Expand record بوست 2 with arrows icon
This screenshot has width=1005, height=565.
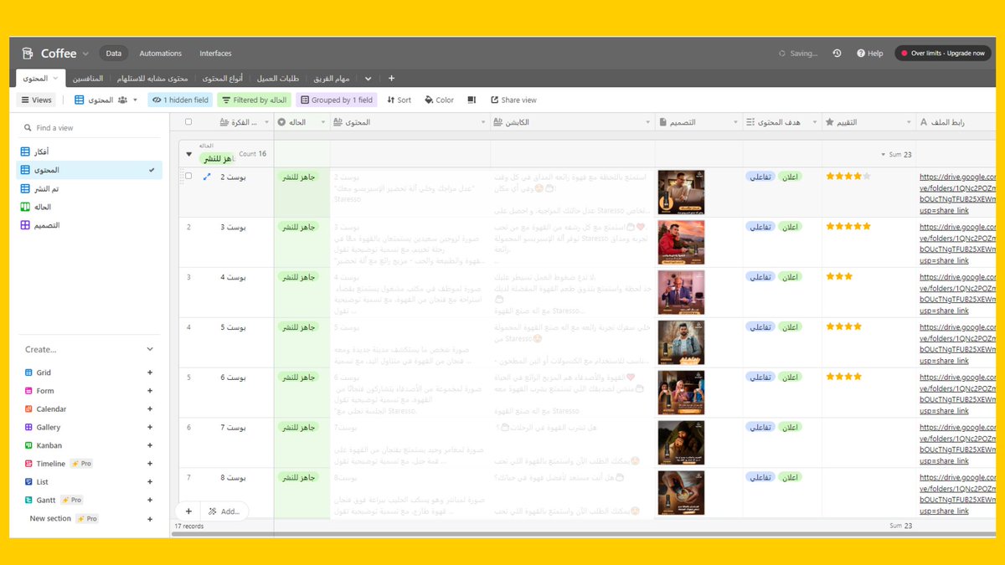207,177
